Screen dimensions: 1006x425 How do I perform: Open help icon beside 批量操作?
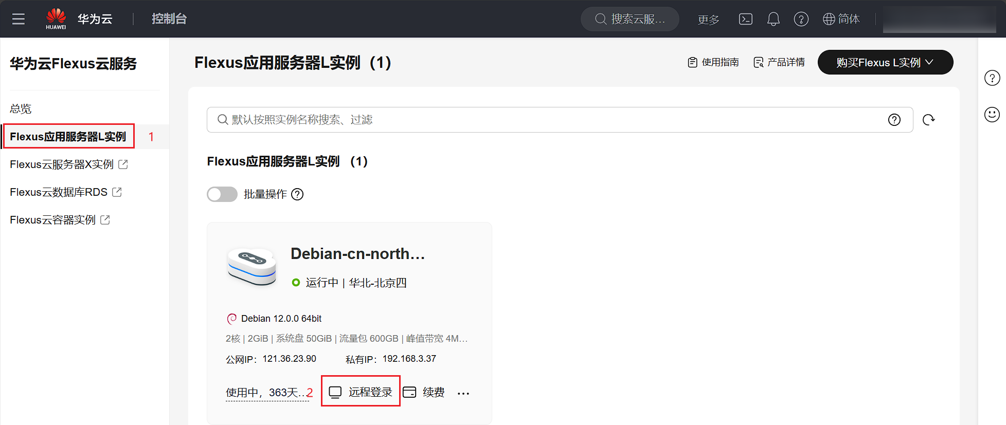tap(297, 194)
